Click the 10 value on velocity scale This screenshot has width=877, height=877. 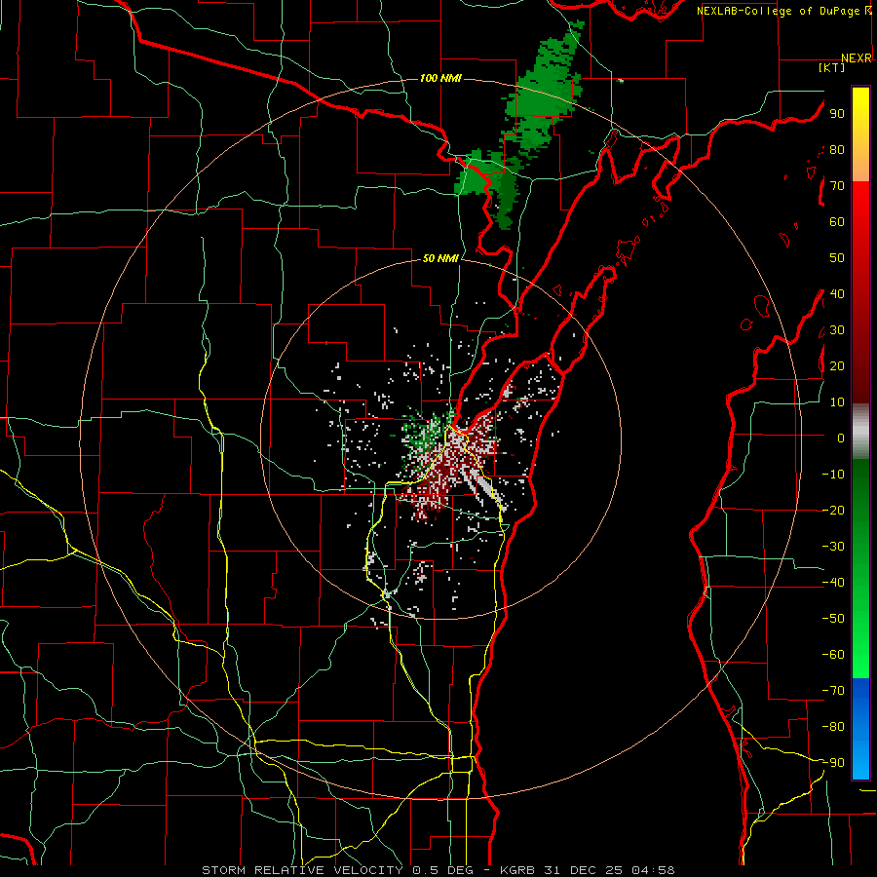click(x=837, y=402)
